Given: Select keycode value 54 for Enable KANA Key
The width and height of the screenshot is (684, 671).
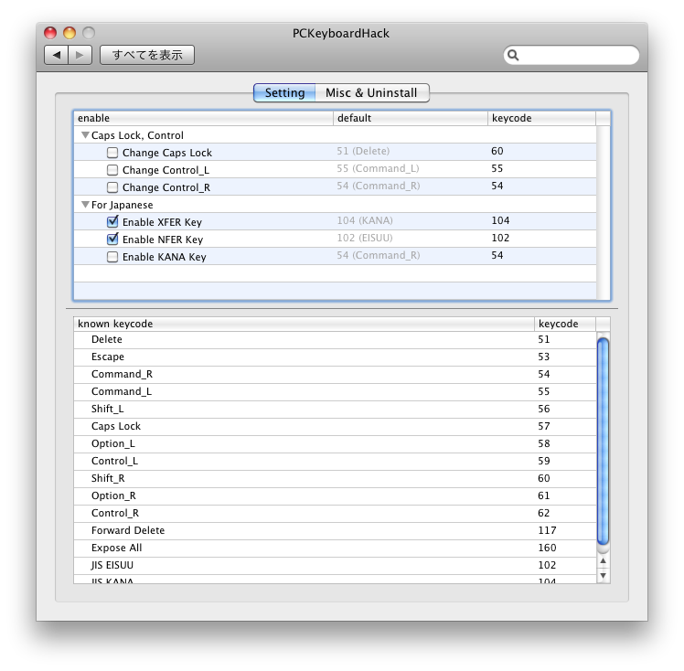Looking at the screenshot, I should [497, 255].
